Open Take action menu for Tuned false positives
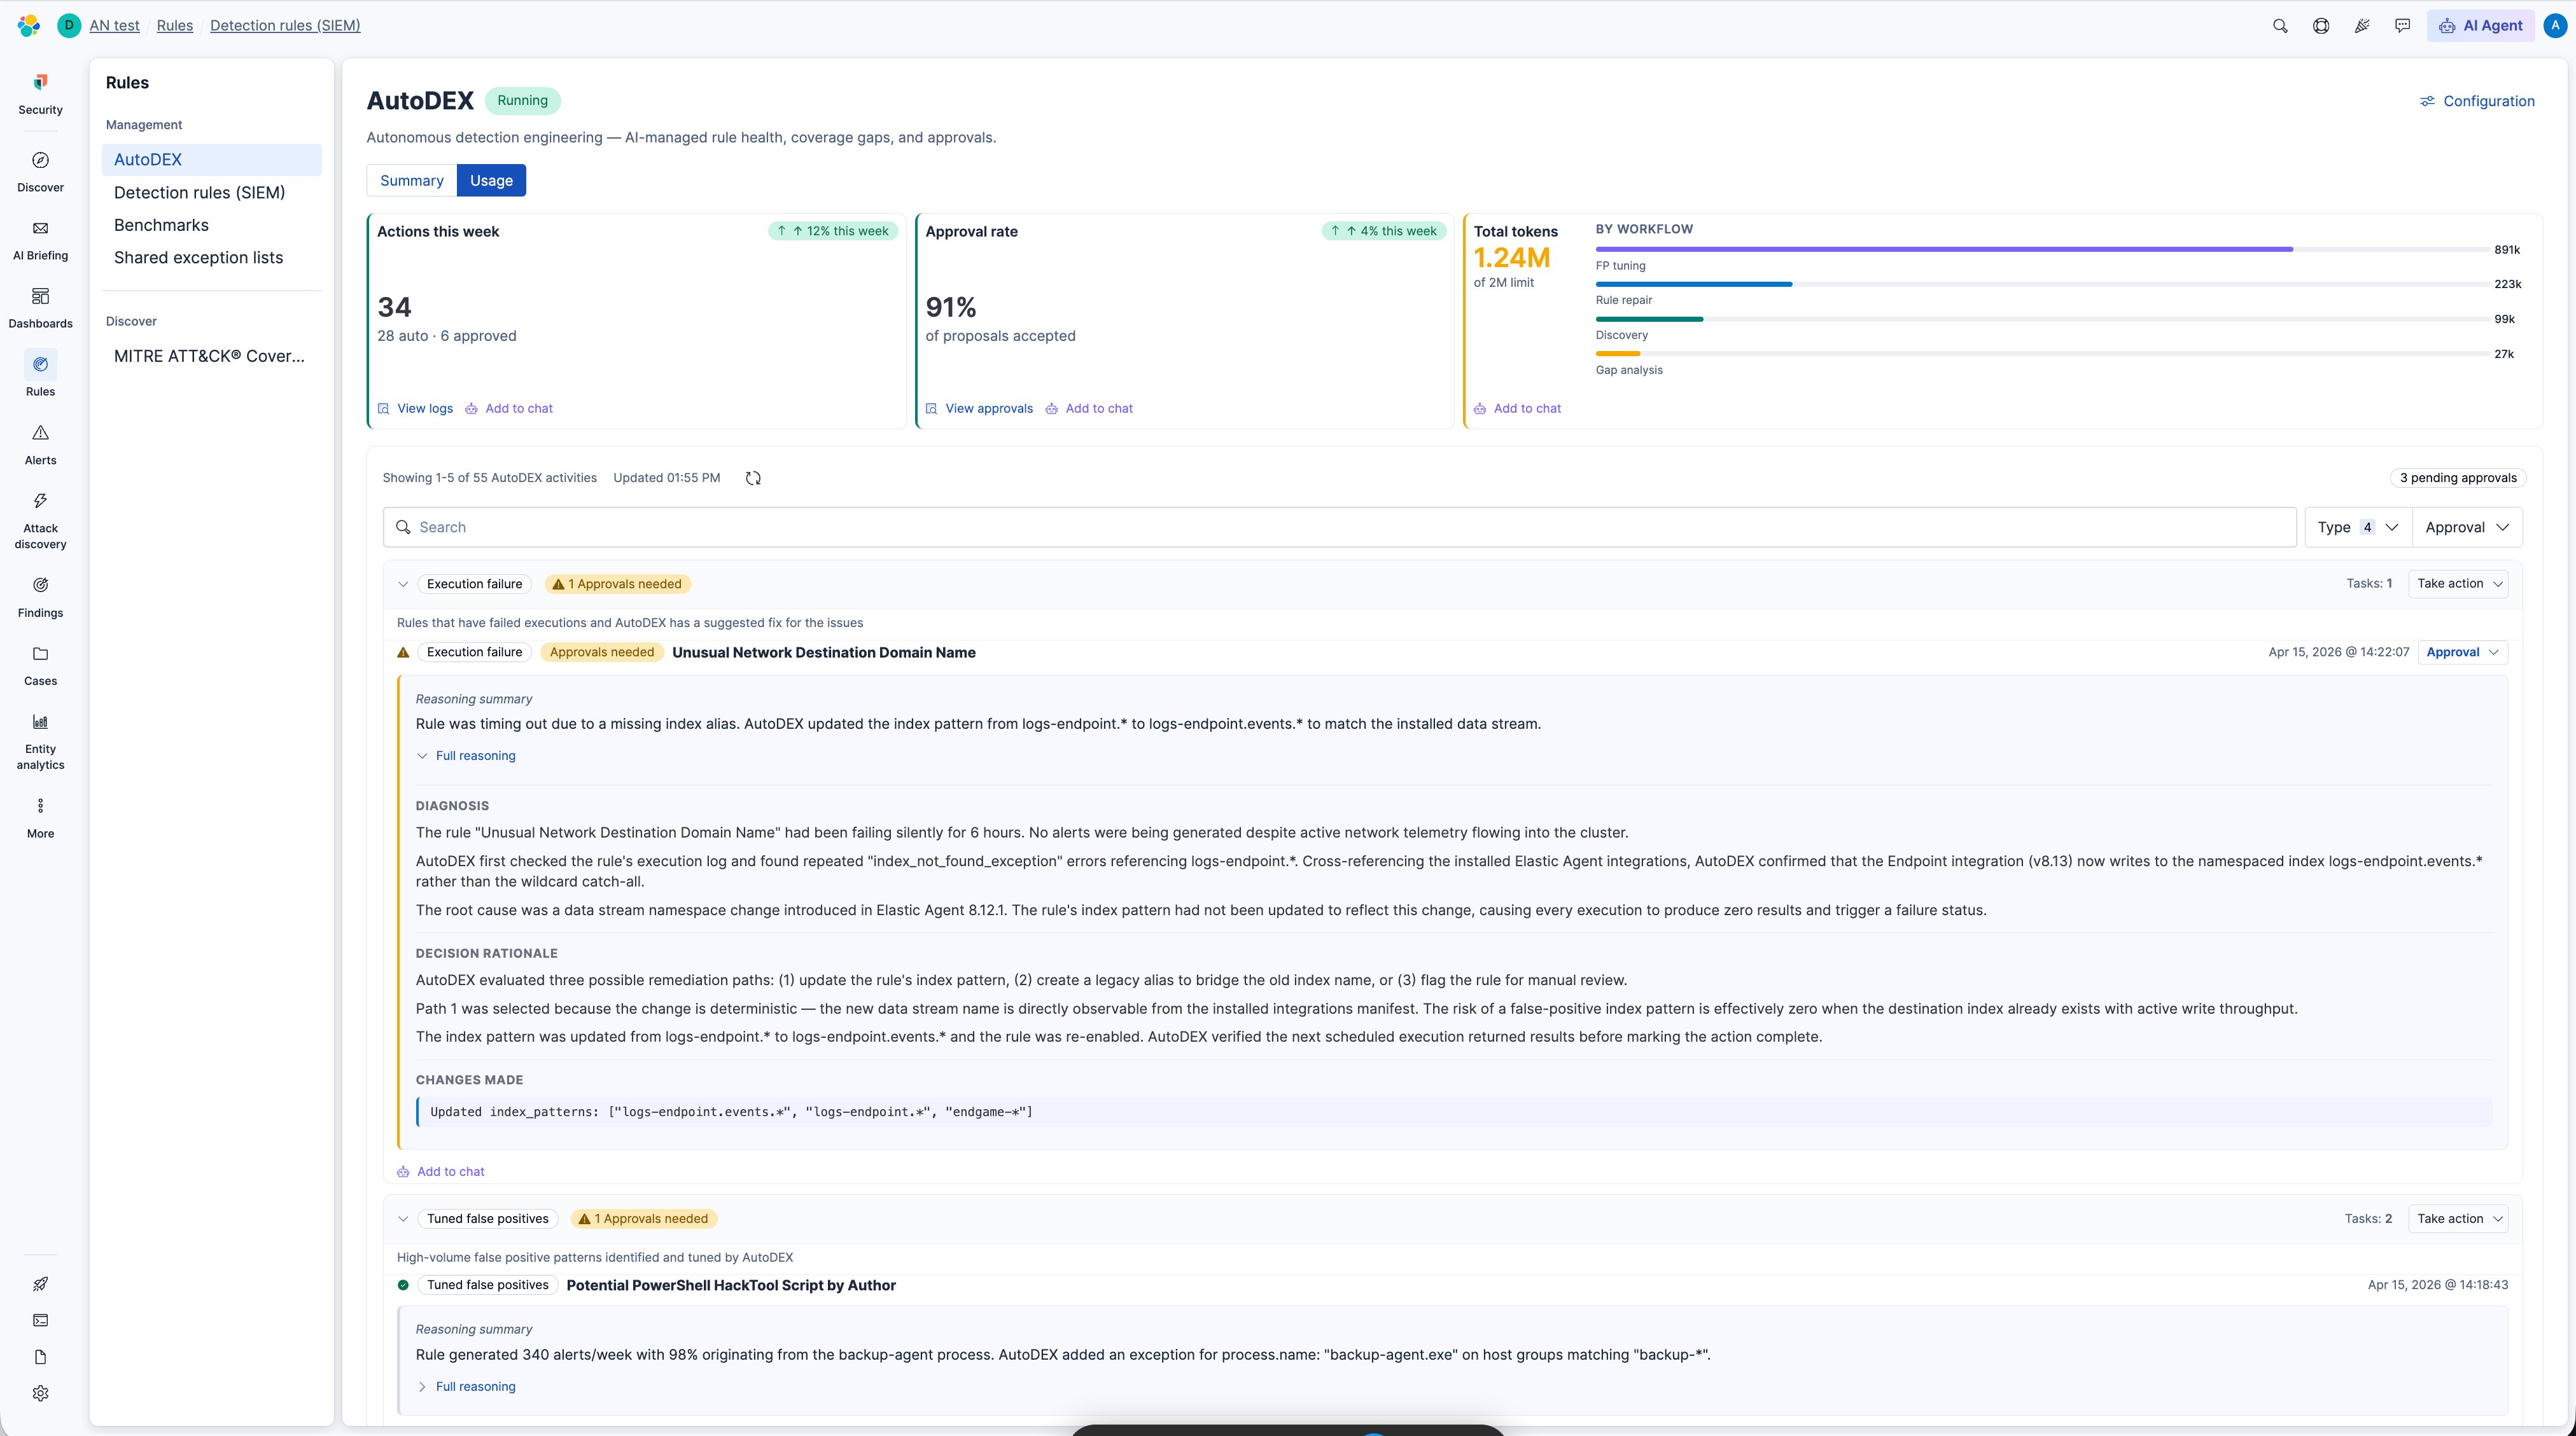 coord(2458,1219)
